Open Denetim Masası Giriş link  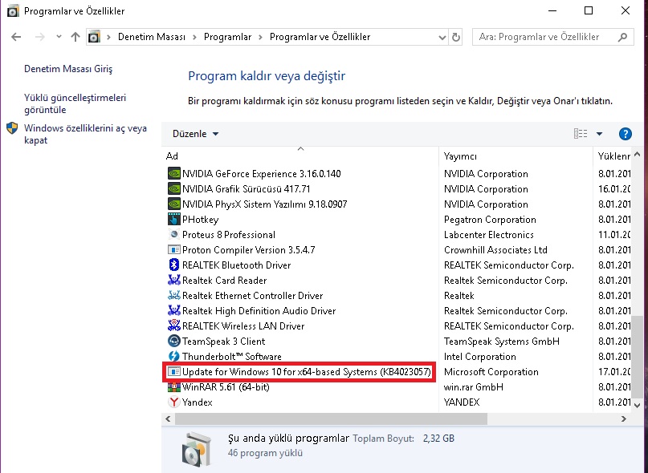pos(68,68)
